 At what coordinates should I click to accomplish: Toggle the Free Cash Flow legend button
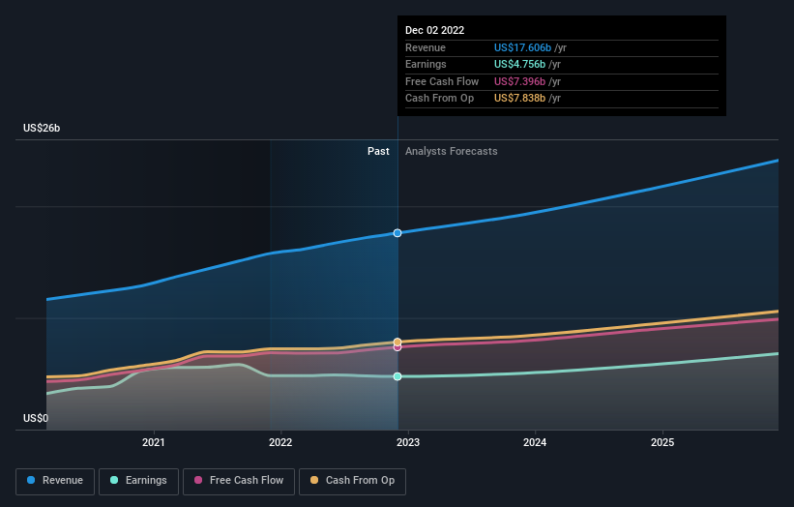click(239, 481)
